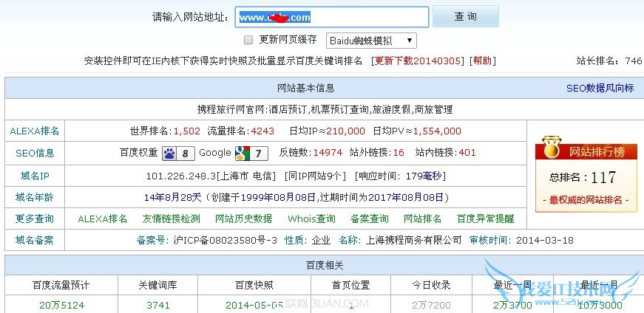
Task: Click the IP address 101.226.248.3
Action: point(180,176)
